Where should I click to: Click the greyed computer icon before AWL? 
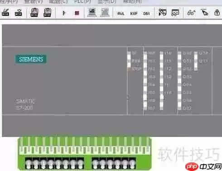click(x=105, y=12)
